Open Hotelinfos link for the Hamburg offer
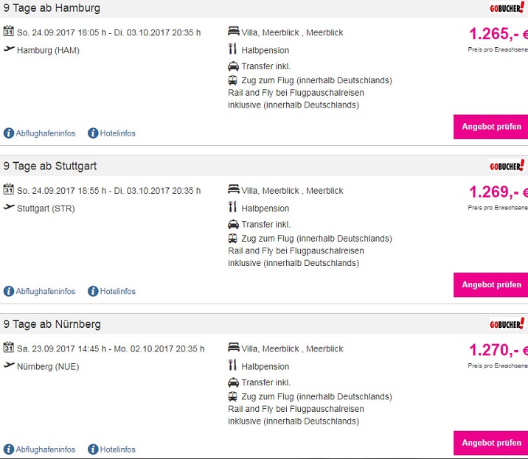Image resolution: width=528 pixels, height=459 pixels. pyautogui.click(x=118, y=133)
